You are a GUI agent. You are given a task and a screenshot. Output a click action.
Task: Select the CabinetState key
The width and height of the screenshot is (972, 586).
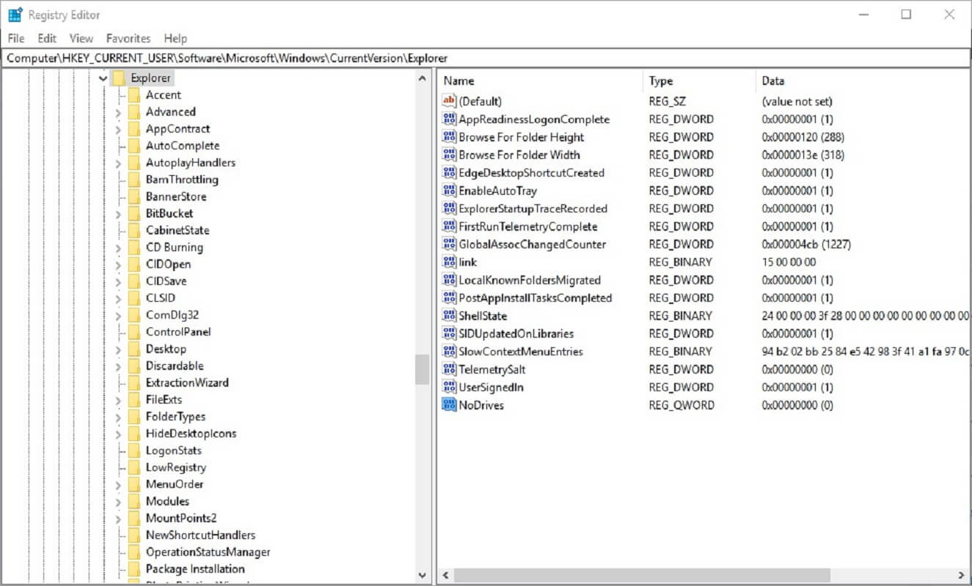click(x=178, y=230)
